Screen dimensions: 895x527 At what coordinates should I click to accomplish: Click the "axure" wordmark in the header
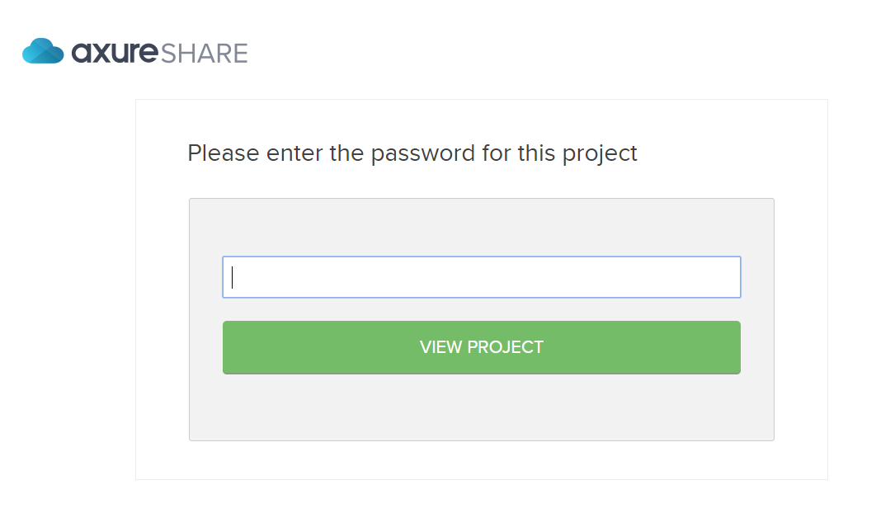(x=114, y=53)
